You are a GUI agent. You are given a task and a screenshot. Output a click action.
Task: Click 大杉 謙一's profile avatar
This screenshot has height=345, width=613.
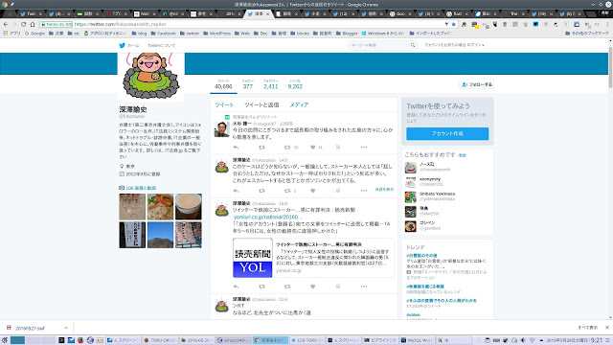[x=221, y=129]
